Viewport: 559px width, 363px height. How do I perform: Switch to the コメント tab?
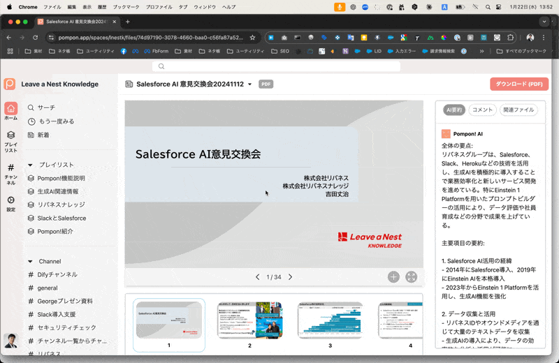(x=482, y=110)
